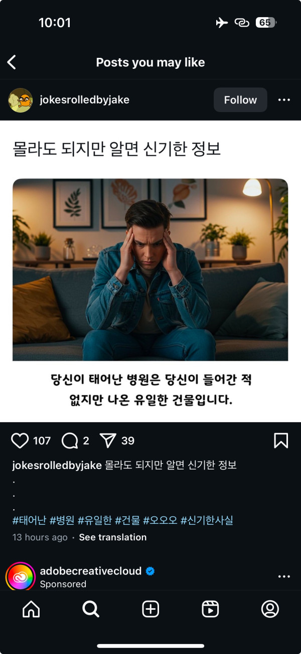Open adobecreativecloud profile avatar
Screen dimensions: 301x654
[20, 577]
